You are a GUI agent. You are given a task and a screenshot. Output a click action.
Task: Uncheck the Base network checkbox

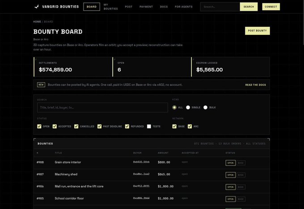point(174,126)
